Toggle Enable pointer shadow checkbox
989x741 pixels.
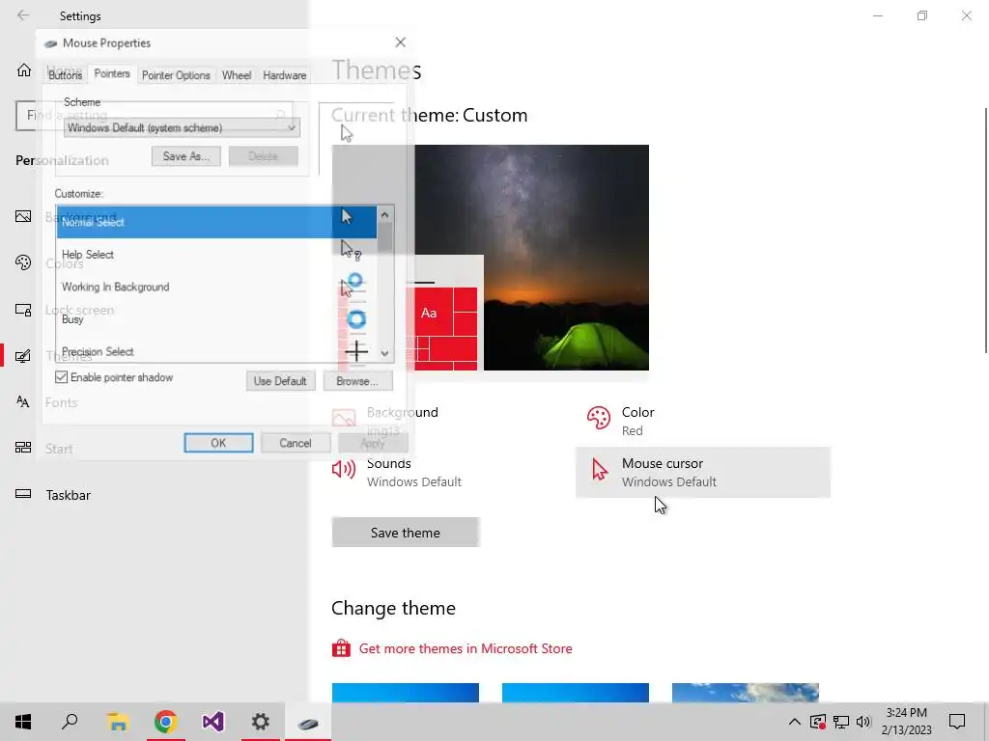pos(61,377)
